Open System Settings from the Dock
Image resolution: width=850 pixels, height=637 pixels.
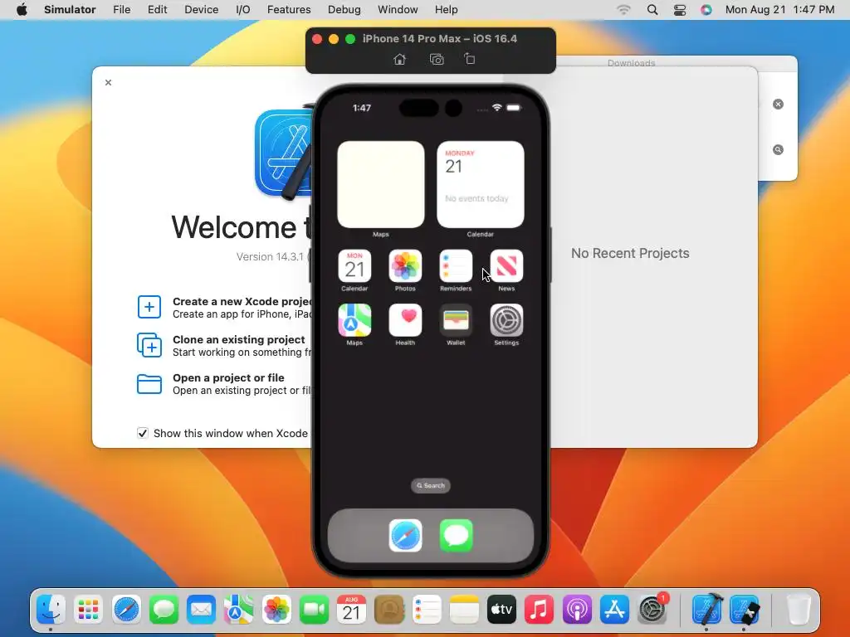pos(652,610)
